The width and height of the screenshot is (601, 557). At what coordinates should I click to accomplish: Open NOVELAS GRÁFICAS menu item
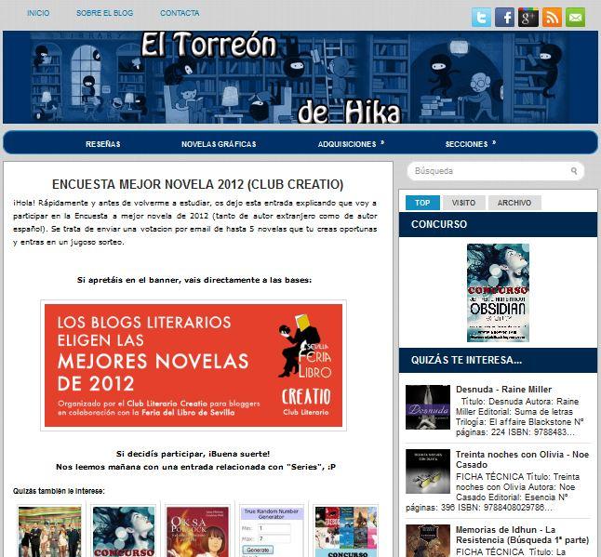219,144
